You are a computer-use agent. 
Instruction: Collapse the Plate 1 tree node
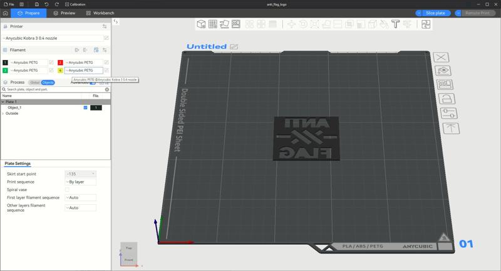(x=3, y=102)
